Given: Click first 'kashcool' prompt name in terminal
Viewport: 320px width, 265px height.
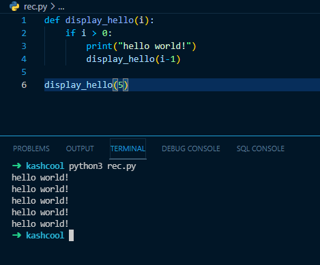Looking at the screenshot, I should (x=45, y=166).
